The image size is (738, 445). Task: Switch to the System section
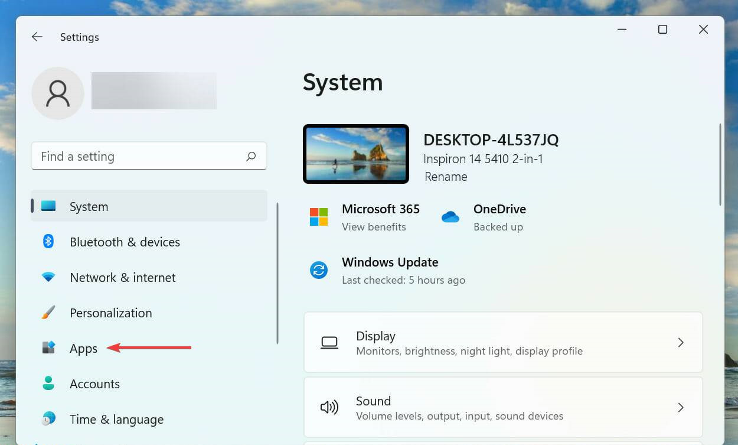(89, 206)
